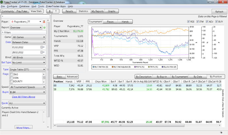Open the Quick filter dropdown set to HU
This screenshot has width=228, height=135.
27,103
